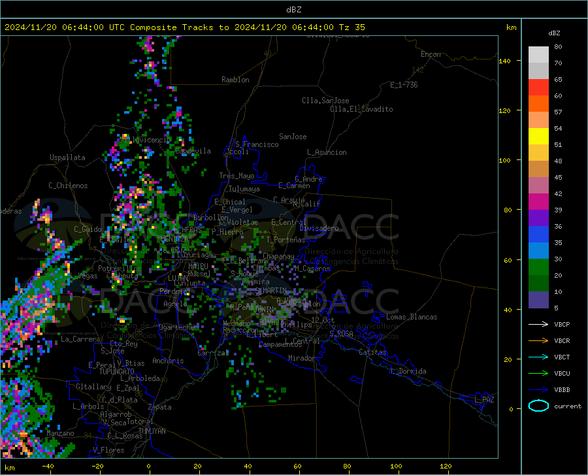Select the green 20 dBZ color swatch
Image resolution: width=588 pixels, height=475 pixels.
(x=538, y=267)
